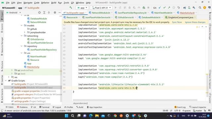Open the Terminal tool window
Image resolution: width=212 pixels, height=119 pixels.
click(x=44, y=107)
